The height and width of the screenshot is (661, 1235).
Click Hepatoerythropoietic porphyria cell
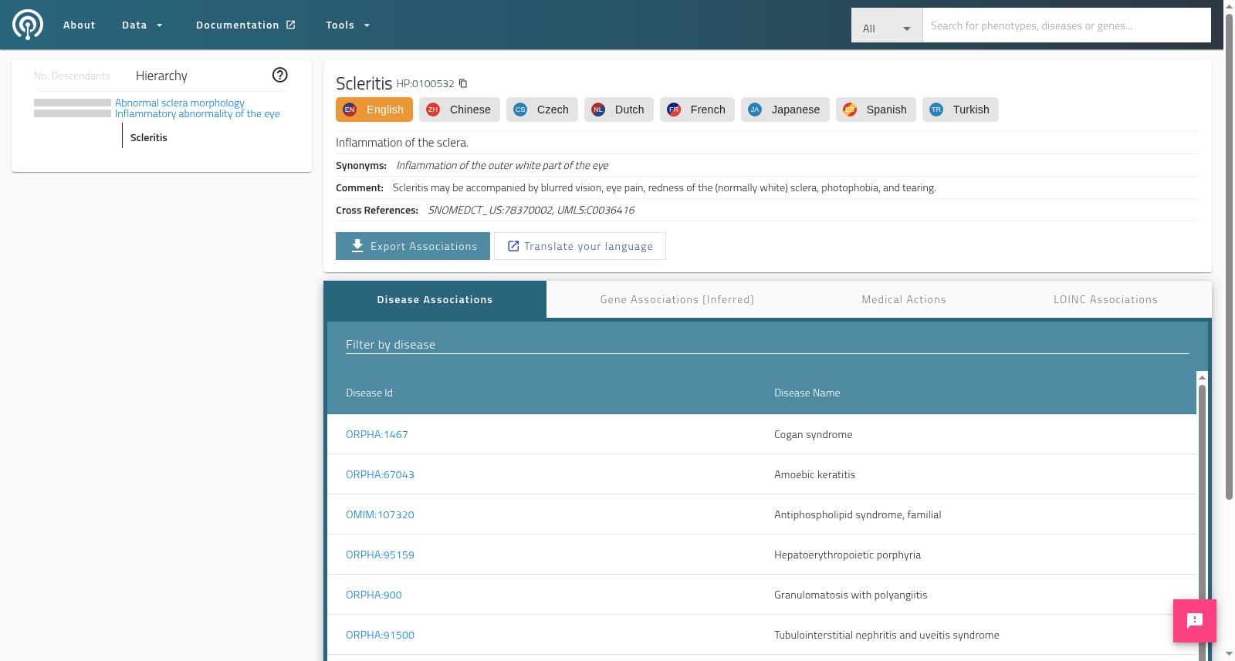(x=848, y=555)
